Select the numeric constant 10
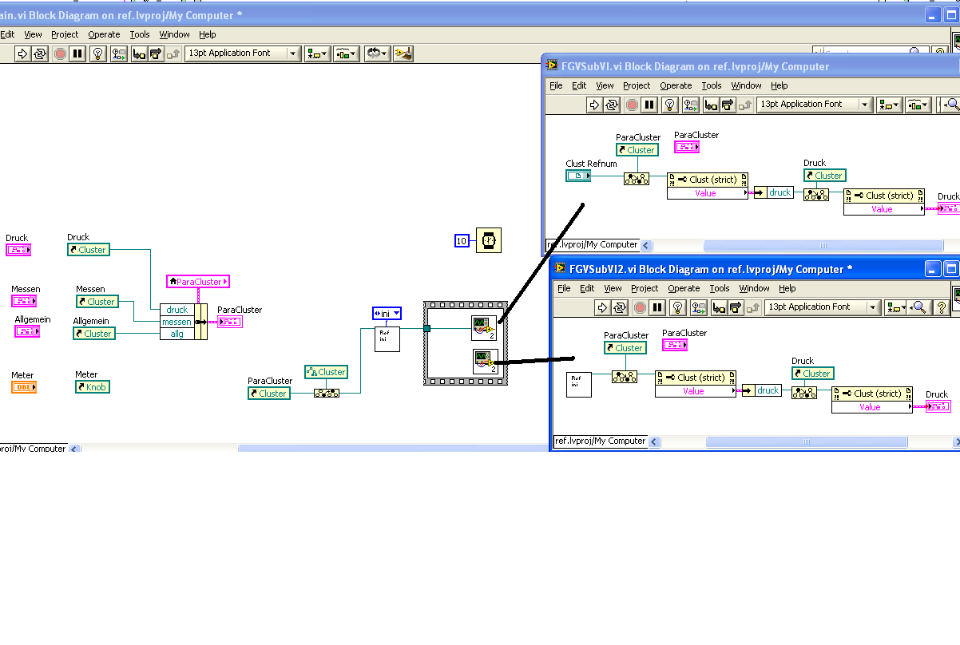 click(x=462, y=240)
